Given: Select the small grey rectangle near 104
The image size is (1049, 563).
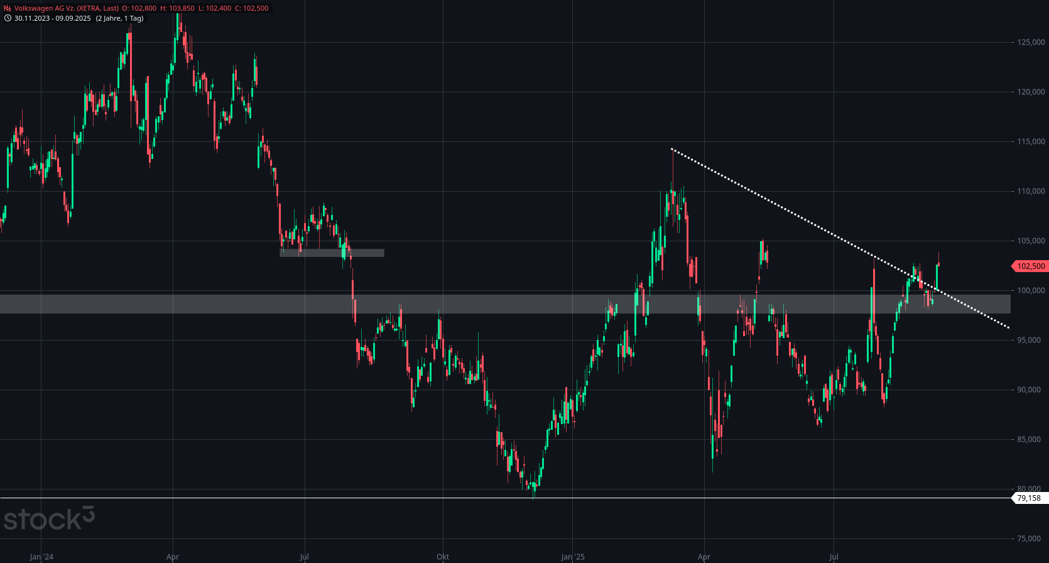Looking at the screenshot, I should tap(332, 253).
